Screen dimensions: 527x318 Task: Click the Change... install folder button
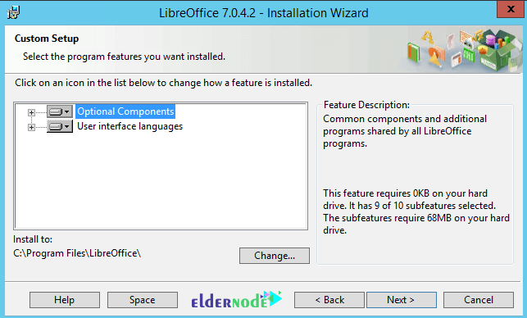coord(275,256)
